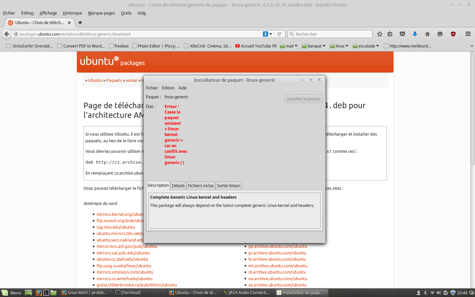Open the user account tray icon

tap(419, 293)
